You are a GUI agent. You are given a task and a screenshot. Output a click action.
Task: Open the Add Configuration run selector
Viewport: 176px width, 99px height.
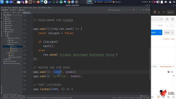point(114,10)
